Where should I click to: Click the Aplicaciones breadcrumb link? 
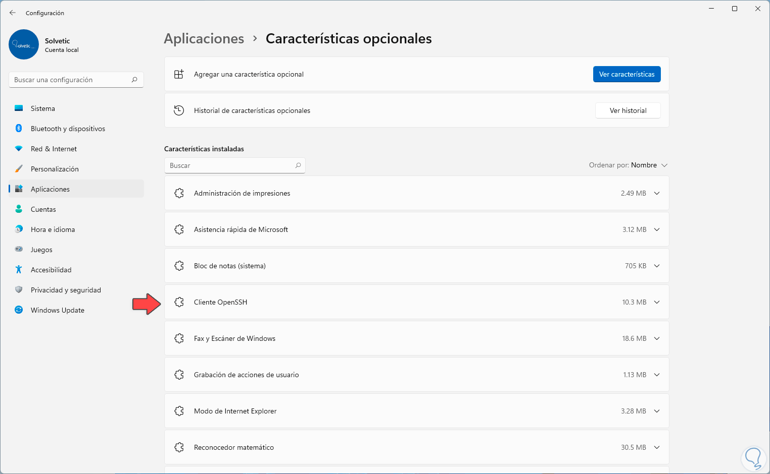point(204,39)
